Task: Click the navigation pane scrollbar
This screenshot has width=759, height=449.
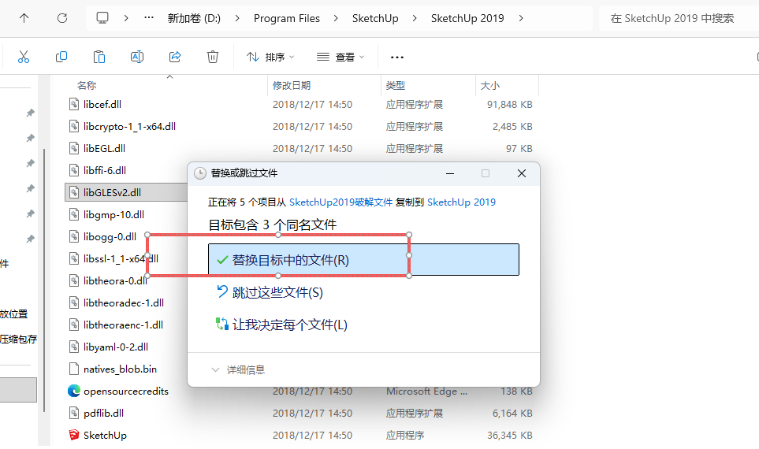Action: pyautogui.click(x=44, y=280)
